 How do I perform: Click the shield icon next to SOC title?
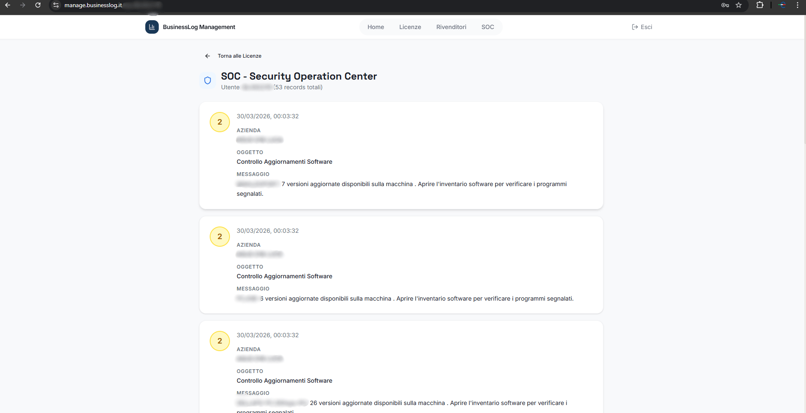[208, 80]
